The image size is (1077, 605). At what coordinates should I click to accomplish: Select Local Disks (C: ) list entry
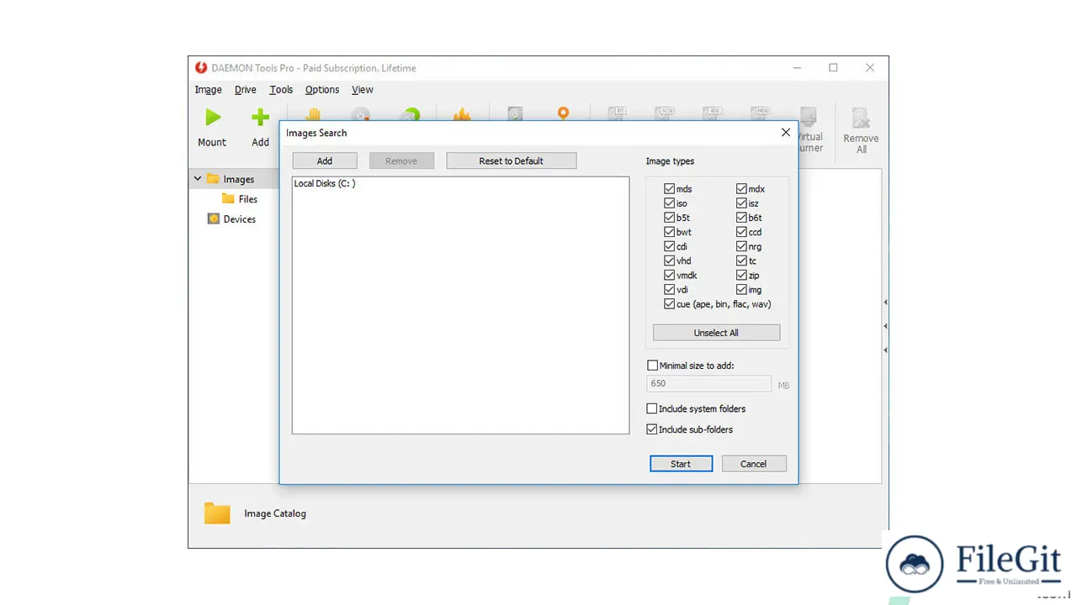click(x=325, y=183)
